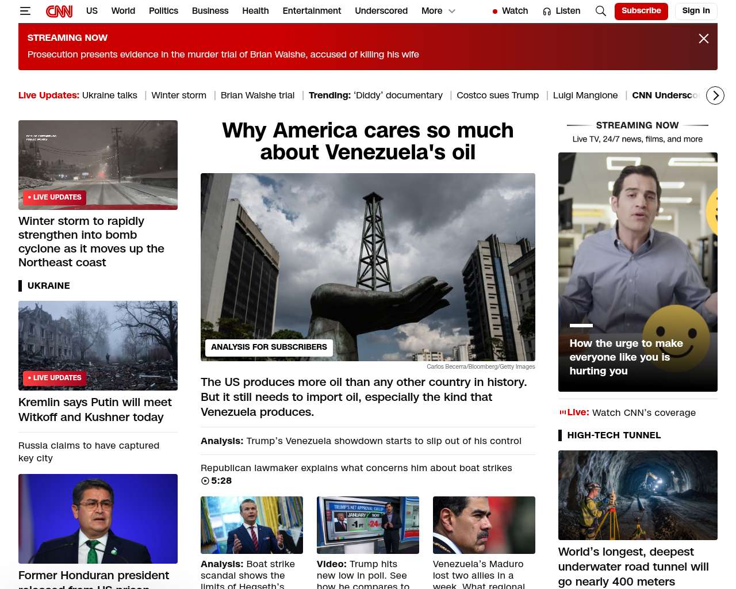Open the Ukraine ruins thumbnail image
Screen dimensions: 736x589
click(98, 346)
